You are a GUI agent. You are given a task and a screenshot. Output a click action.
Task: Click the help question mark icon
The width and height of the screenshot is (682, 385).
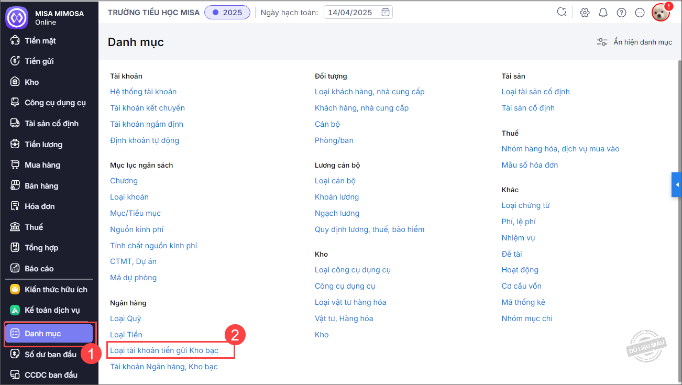[x=621, y=13]
